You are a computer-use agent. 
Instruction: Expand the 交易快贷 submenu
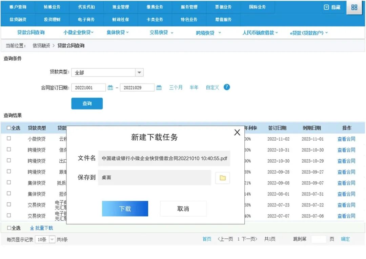click(x=161, y=33)
